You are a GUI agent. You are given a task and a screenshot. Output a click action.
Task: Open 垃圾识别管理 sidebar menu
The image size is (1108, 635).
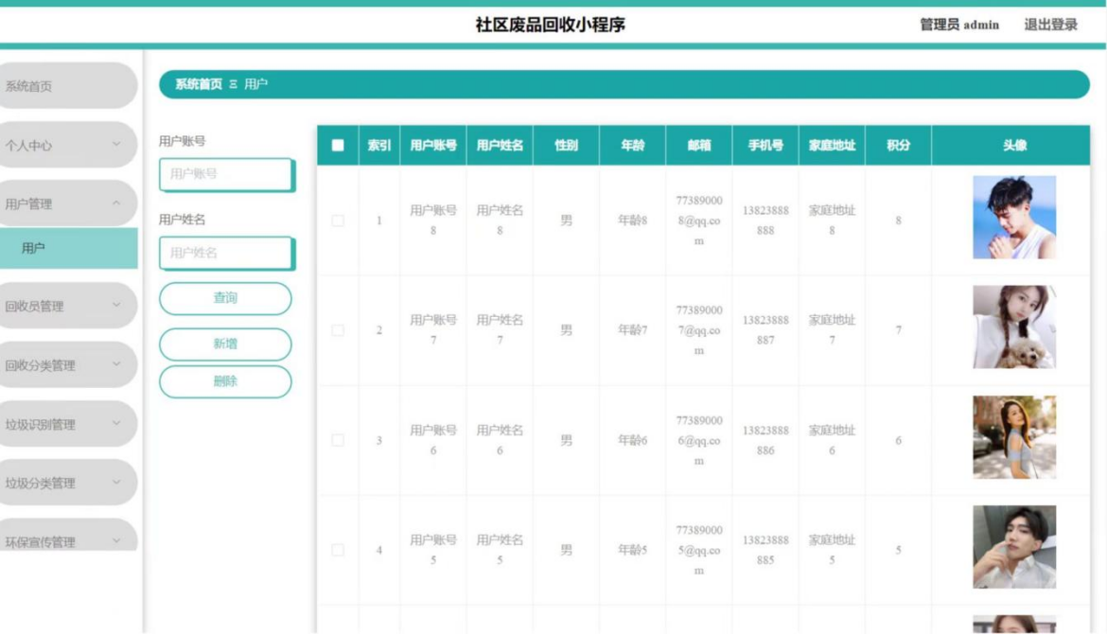(68, 424)
